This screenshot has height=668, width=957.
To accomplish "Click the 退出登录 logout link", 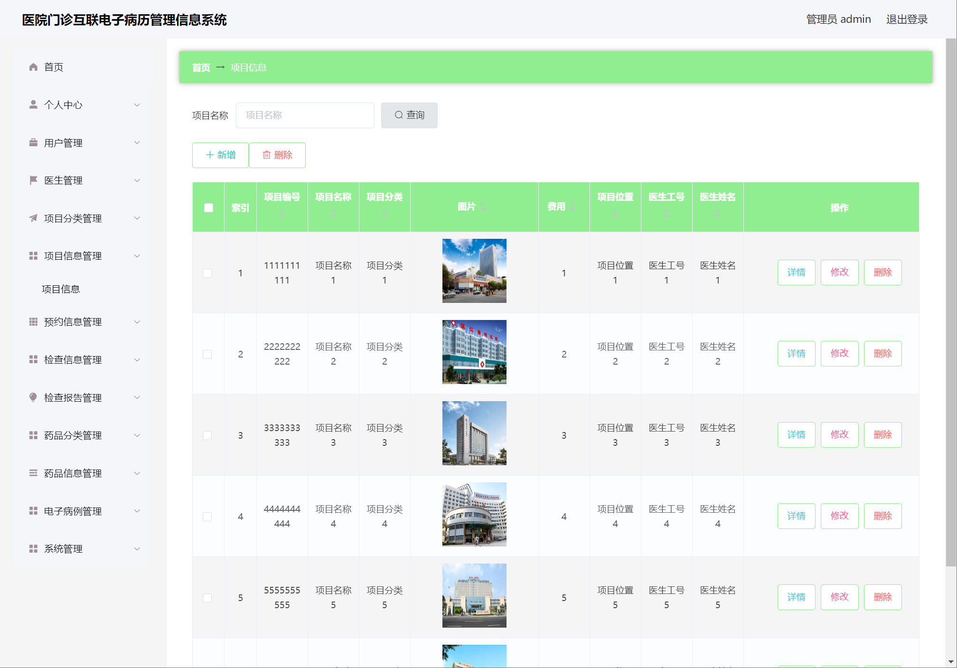I will [x=907, y=19].
